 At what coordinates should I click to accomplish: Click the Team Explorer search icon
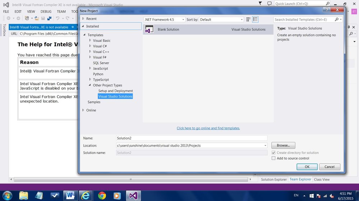point(351,34)
